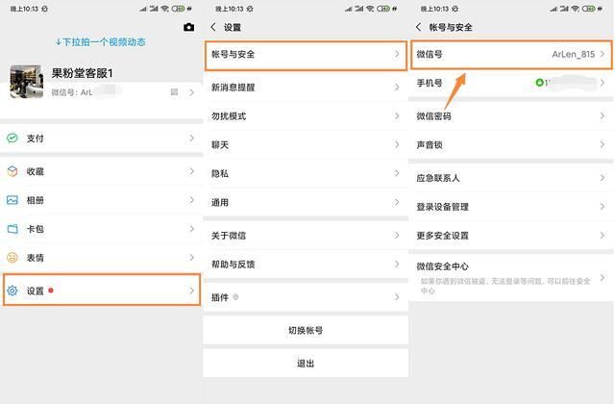Viewport: 615px width, 404px height.
Task: Open 帐号与安全 in settings
Action: 306,56
